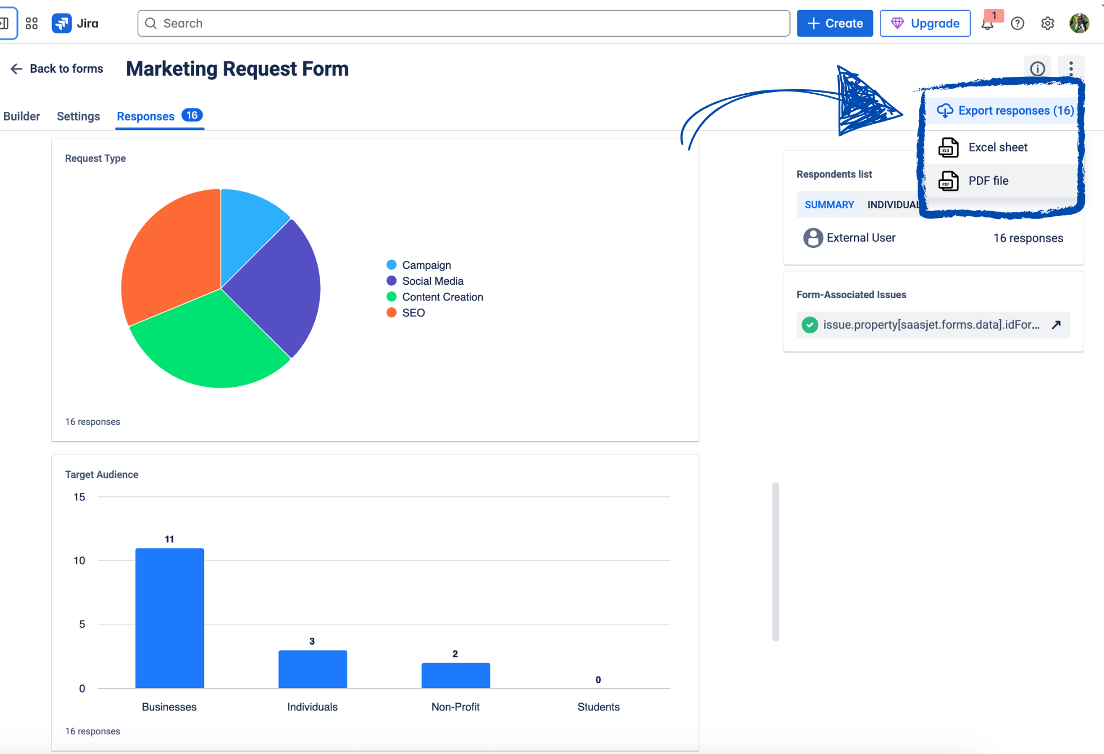
Task: Click inside the Search input field
Action: tap(463, 23)
